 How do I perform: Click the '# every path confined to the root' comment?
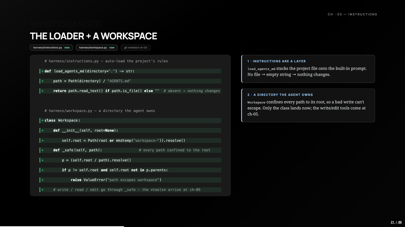[x=174, y=150]
